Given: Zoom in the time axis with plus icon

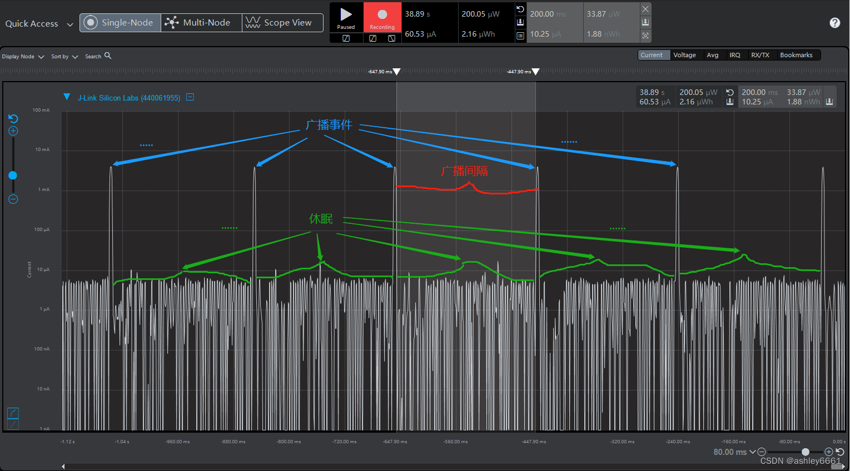Looking at the screenshot, I should click(x=829, y=452).
